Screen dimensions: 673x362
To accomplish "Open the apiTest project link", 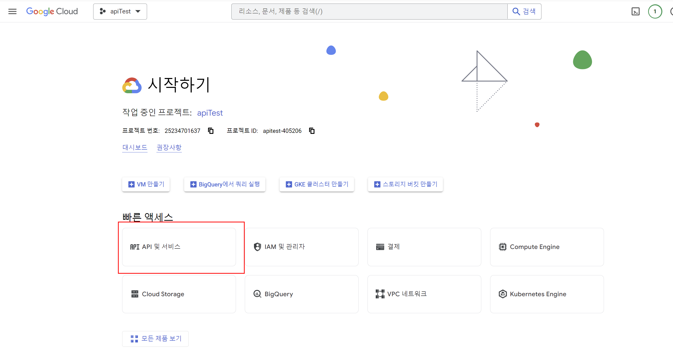I will pos(210,113).
